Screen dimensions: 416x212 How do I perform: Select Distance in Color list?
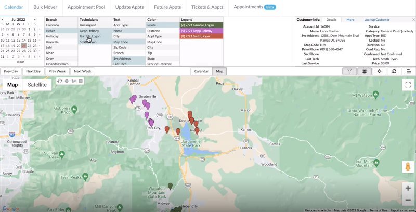pyautogui.click(x=163, y=31)
